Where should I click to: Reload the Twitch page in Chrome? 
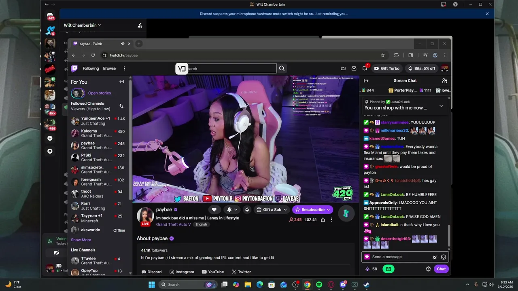pyautogui.click(x=93, y=55)
